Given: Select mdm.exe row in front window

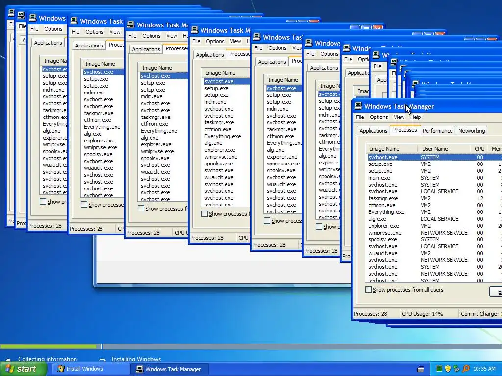Looking at the screenshot, I should pos(434,178).
